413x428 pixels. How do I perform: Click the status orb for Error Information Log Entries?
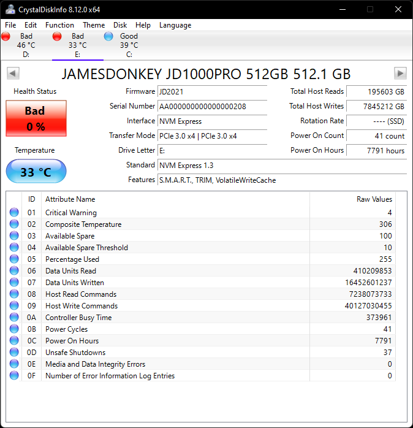(14, 376)
